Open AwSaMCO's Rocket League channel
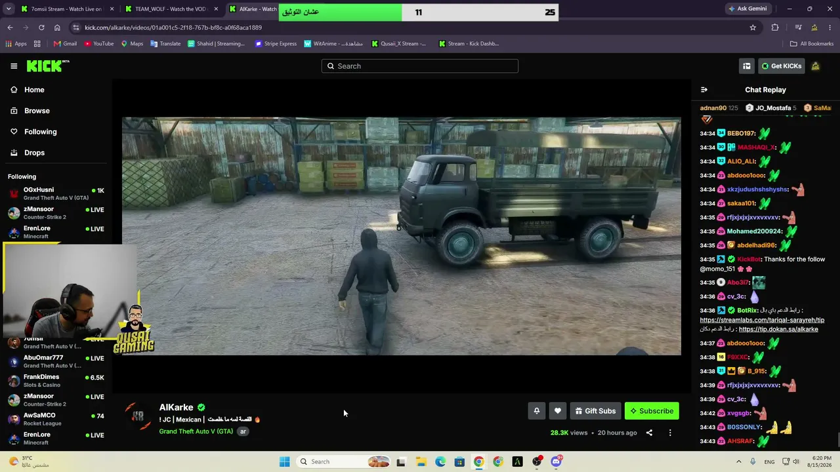The height and width of the screenshot is (472, 840). (x=56, y=419)
